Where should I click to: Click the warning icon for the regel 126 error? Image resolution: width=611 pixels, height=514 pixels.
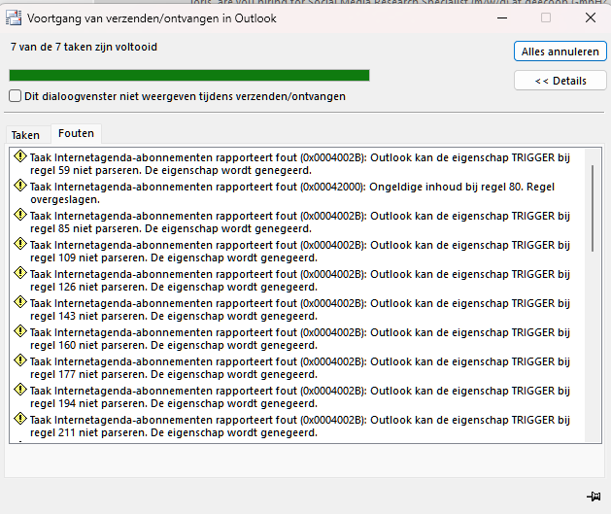(x=19, y=273)
